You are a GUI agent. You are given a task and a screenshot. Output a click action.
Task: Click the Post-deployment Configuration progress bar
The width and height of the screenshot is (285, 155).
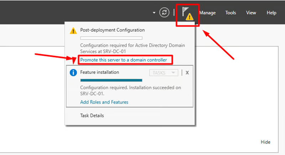111,38
